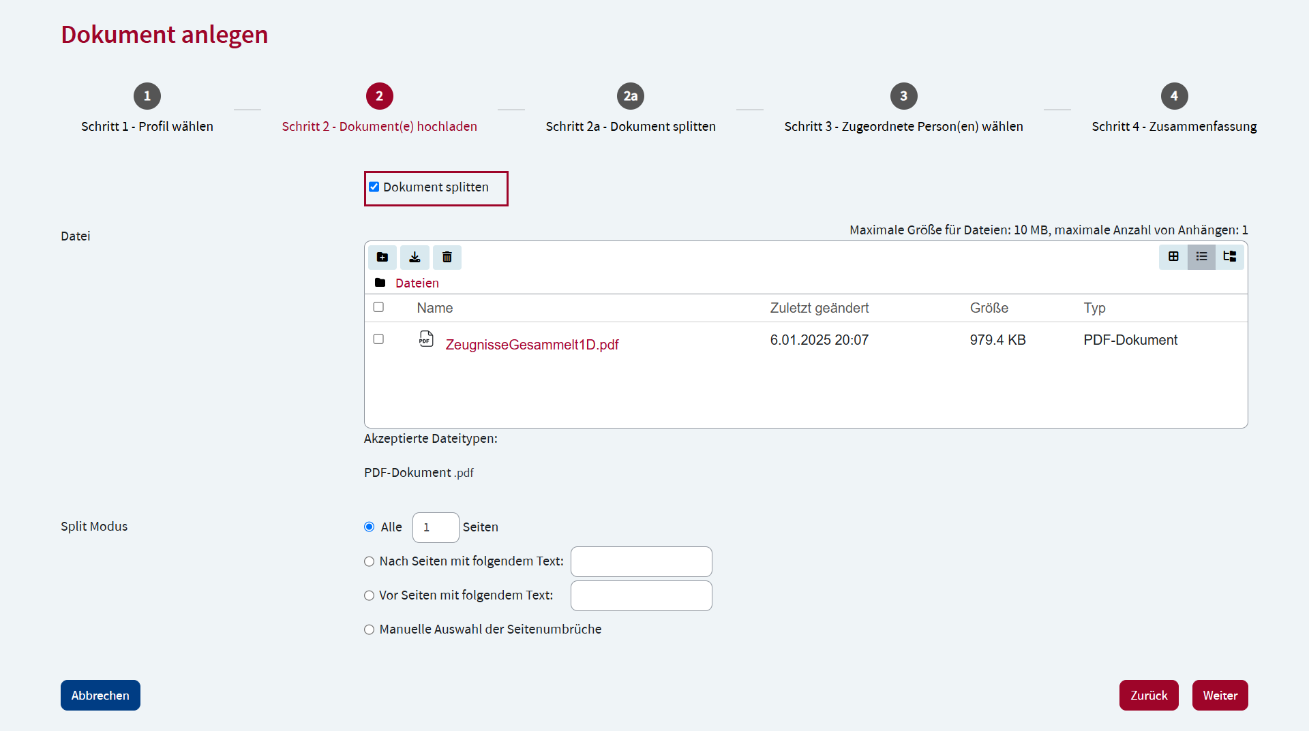This screenshot has width=1309, height=731.
Task: Sort files by Name column header
Action: [x=435, y=308]
